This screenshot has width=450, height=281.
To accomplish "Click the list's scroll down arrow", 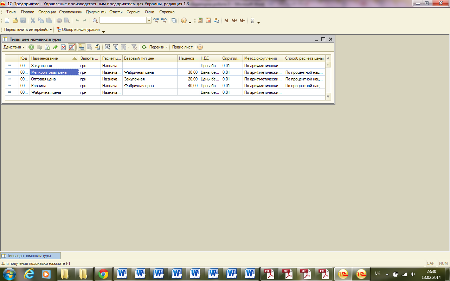I will [328, 97].
